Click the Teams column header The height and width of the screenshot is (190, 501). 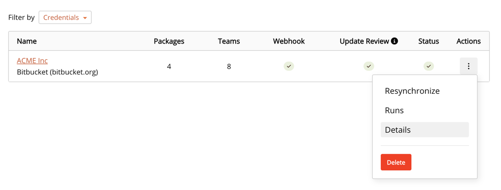click(x=229, y=41)
